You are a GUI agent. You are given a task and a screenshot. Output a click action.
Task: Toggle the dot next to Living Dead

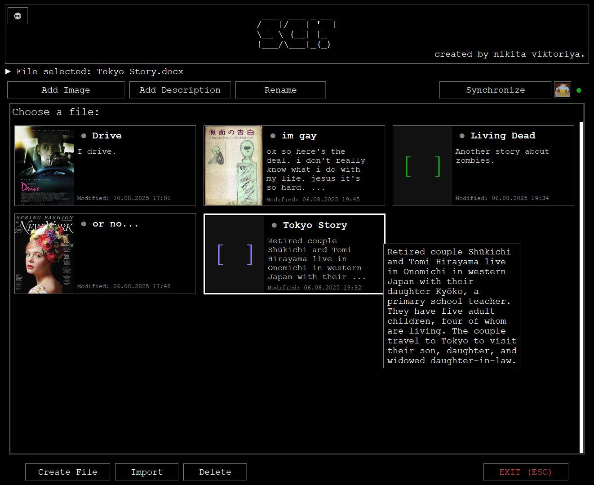[462, 136]
